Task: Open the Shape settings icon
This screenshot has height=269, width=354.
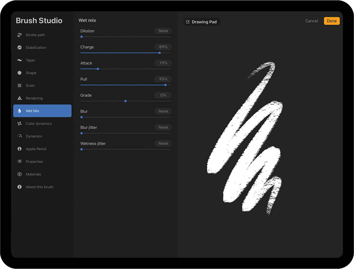Action: [19, 73]
